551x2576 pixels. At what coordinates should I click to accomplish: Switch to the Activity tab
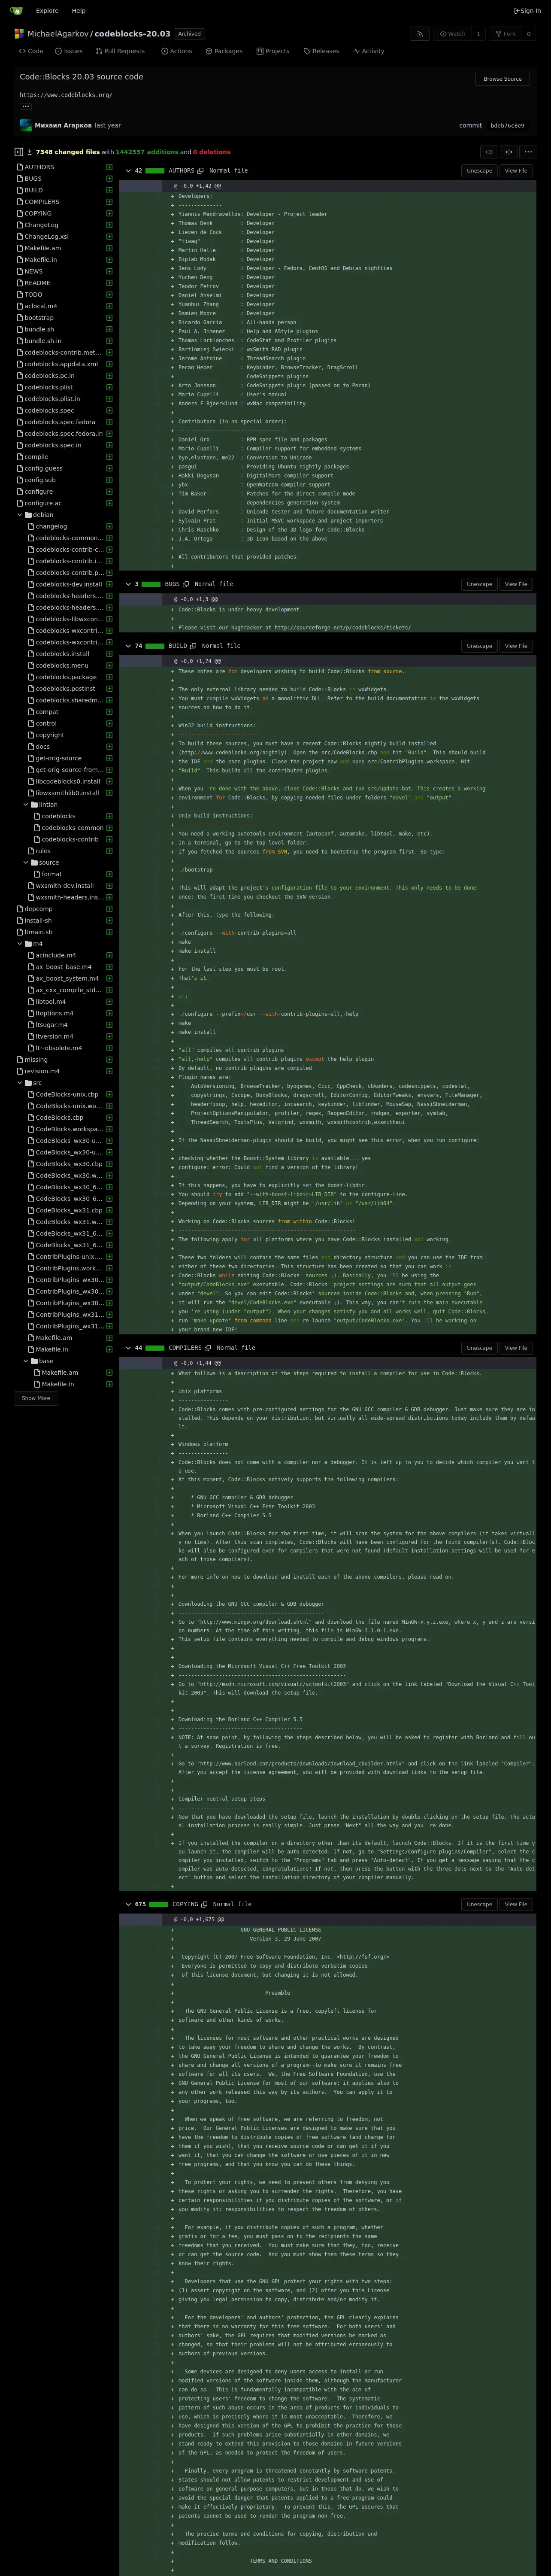pos(369,51)
